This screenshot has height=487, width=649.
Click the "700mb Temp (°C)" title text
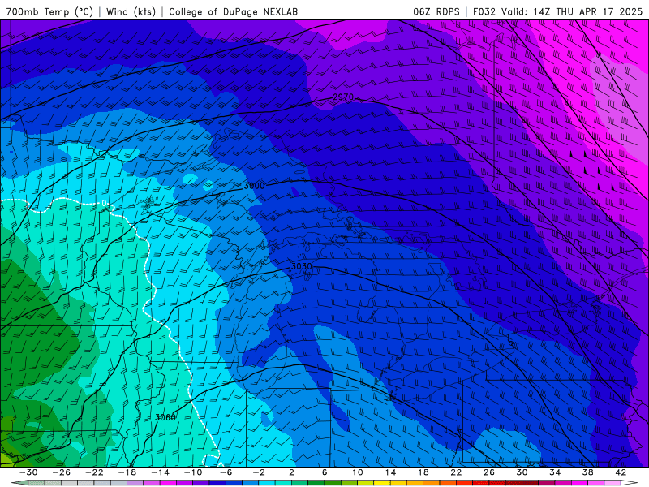49,11
